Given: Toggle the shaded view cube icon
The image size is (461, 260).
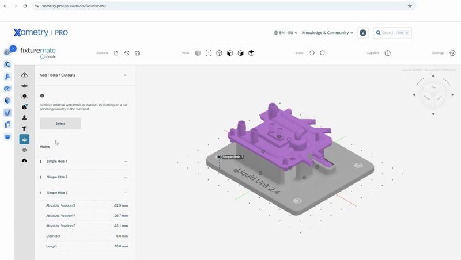Looking at the screenshot, I should [198, 53].
